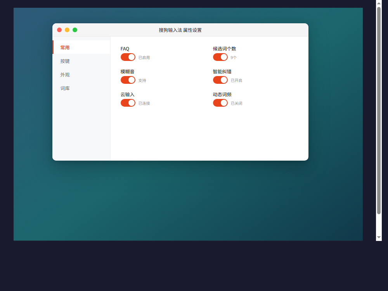Go to the 词库 tab

81,88
